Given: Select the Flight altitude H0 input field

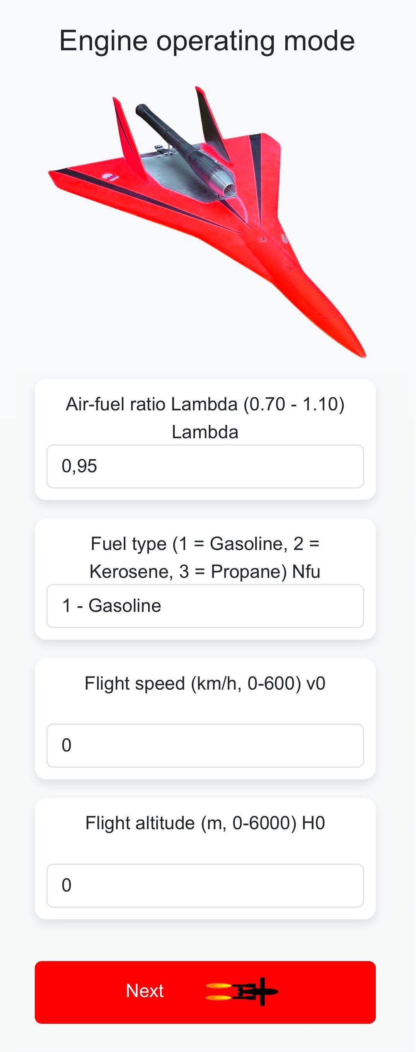Looking at the screenshot, I should click(x=205, y=885).
